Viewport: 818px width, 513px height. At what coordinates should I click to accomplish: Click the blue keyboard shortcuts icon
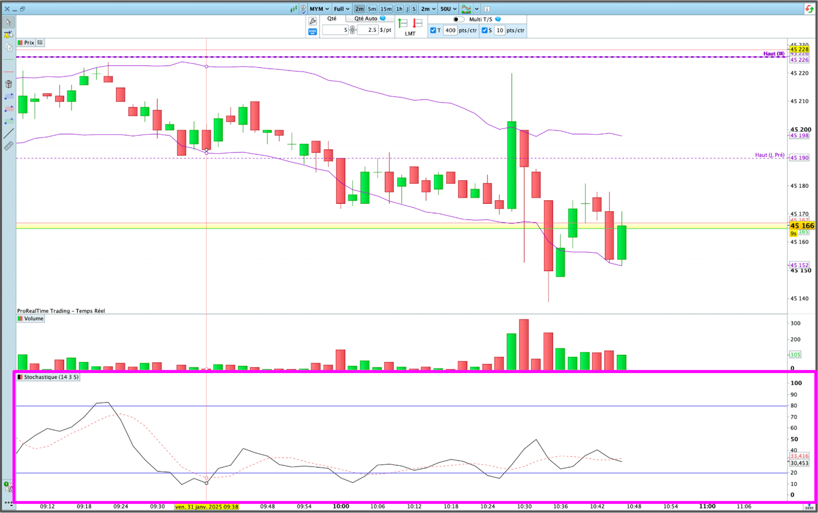pos(312,32)
